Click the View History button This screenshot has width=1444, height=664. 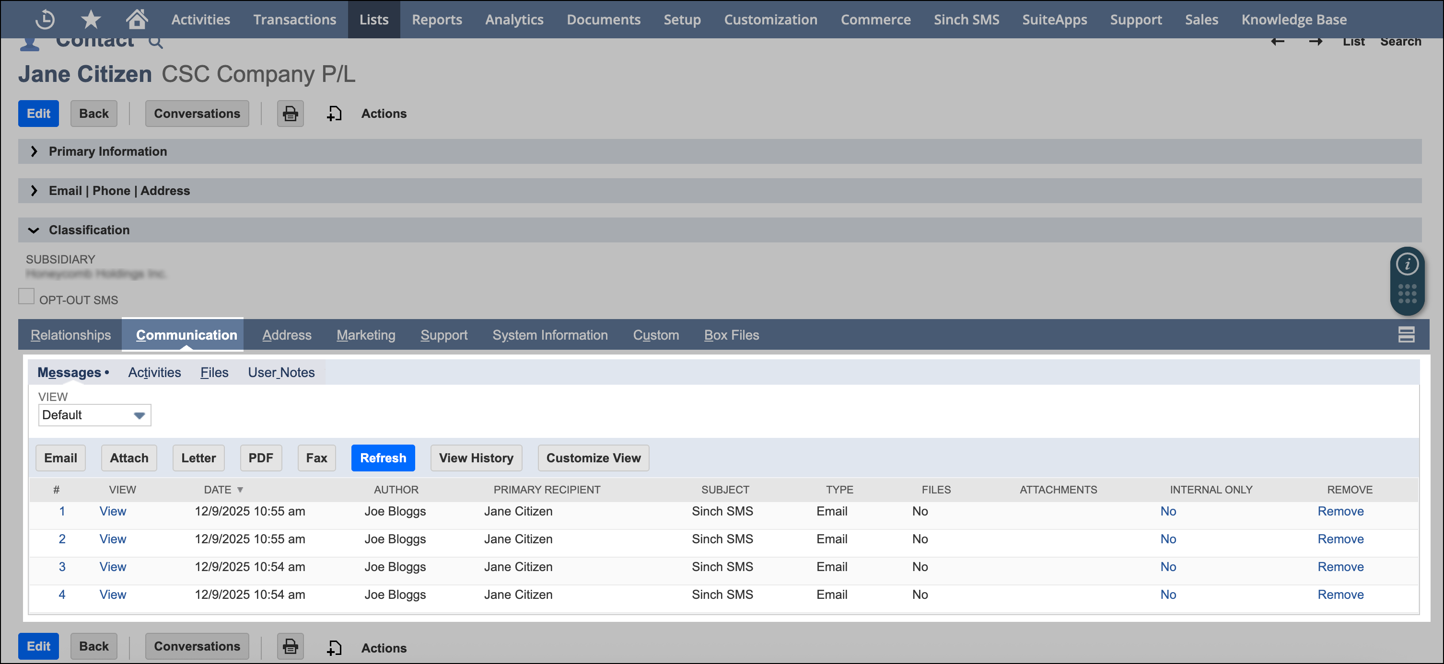tap(476, 458)
